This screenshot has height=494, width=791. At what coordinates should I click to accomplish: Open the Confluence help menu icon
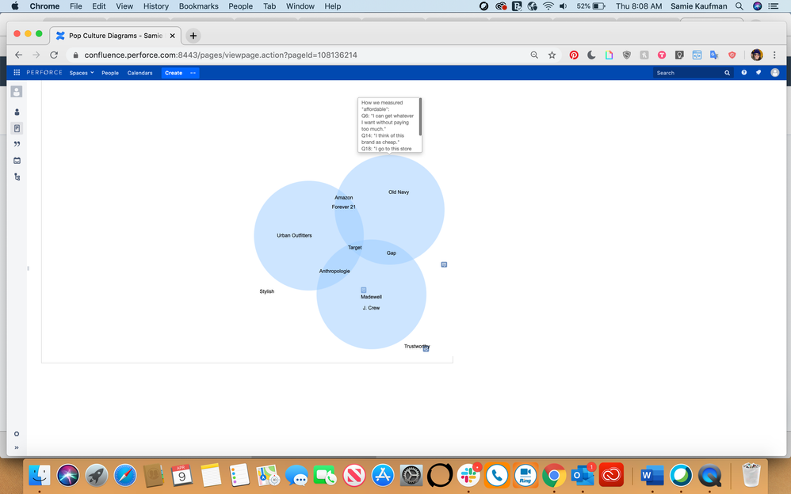click(x=743, y=73)
